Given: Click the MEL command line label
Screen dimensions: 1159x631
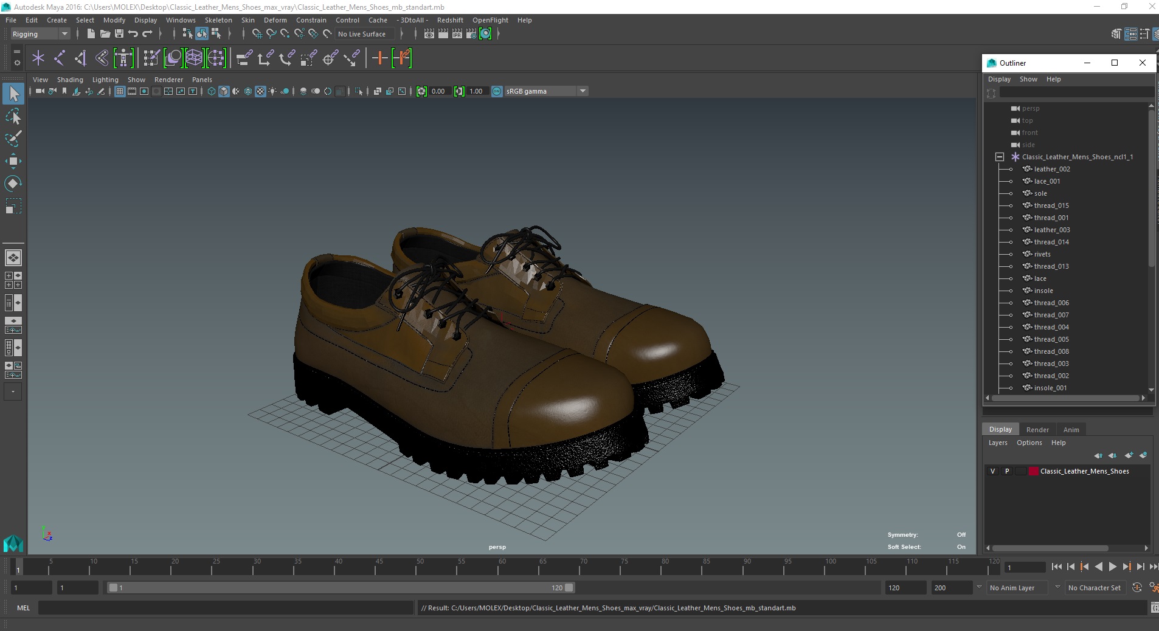Looking at the screenshot, I should pyautogui.click(x=23, y=608).
